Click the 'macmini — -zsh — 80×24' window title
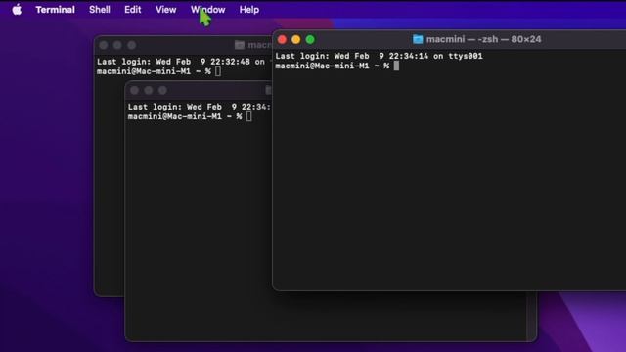Viewport: 626px width, 352px height. click(x=483, y=39)
